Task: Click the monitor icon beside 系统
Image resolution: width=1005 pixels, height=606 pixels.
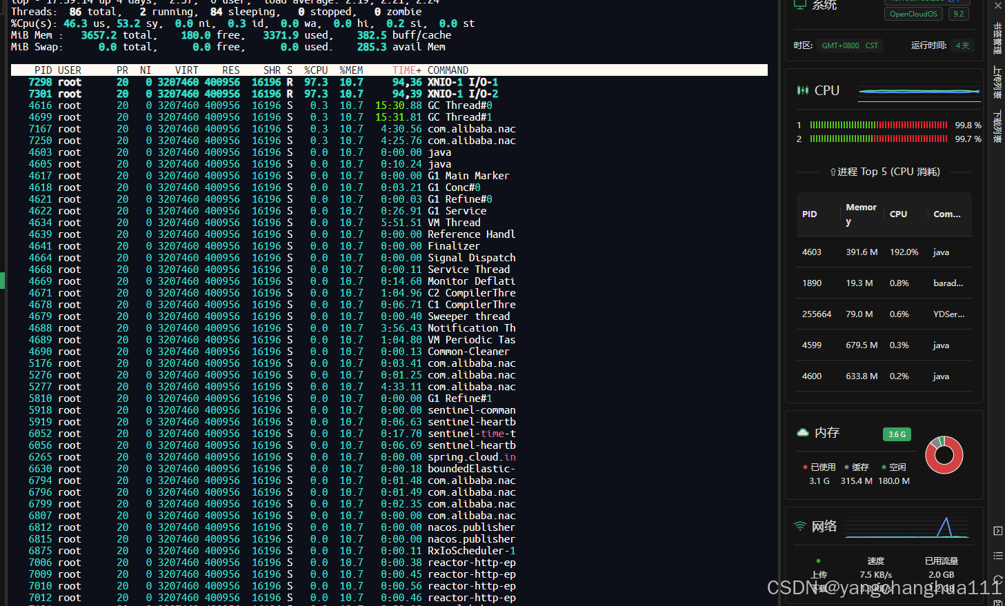Action: point(799,4)
